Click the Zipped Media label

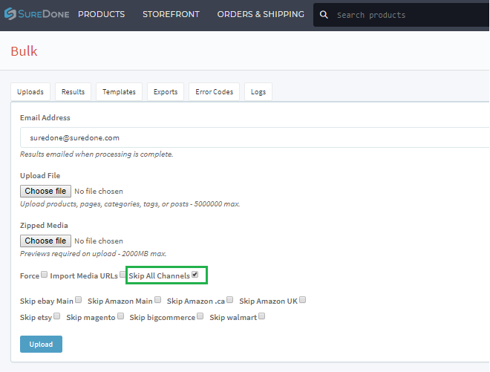(44, 226)
